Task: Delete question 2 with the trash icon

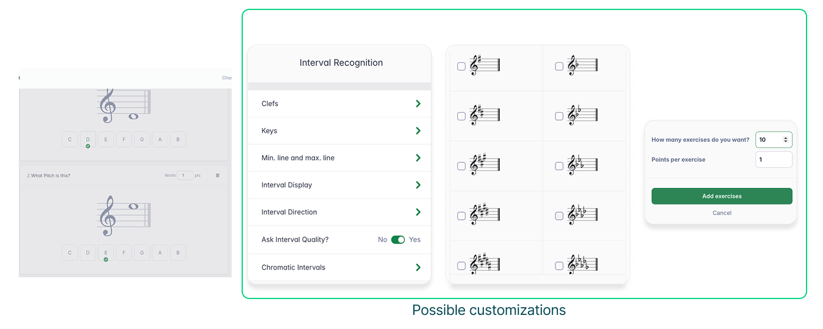Action: [x=218, y=175]
